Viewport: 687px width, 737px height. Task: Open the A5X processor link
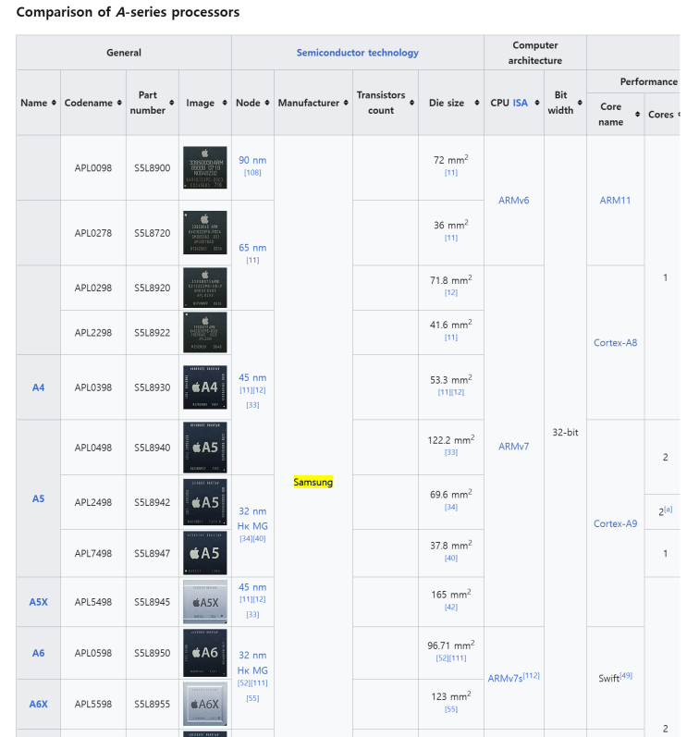[x=38, y=602]
